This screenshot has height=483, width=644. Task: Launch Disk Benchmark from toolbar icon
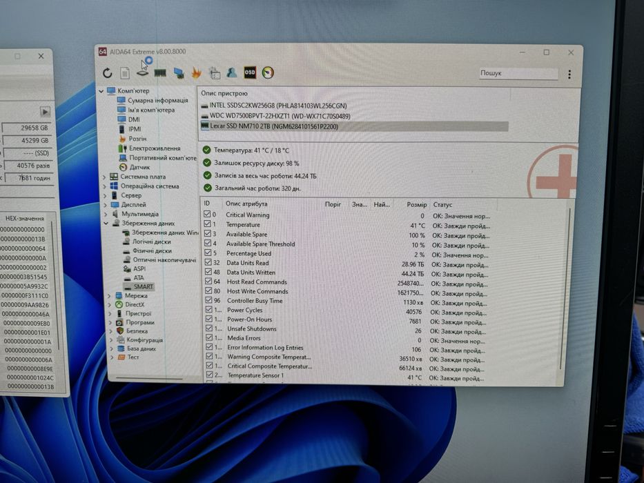142,73
